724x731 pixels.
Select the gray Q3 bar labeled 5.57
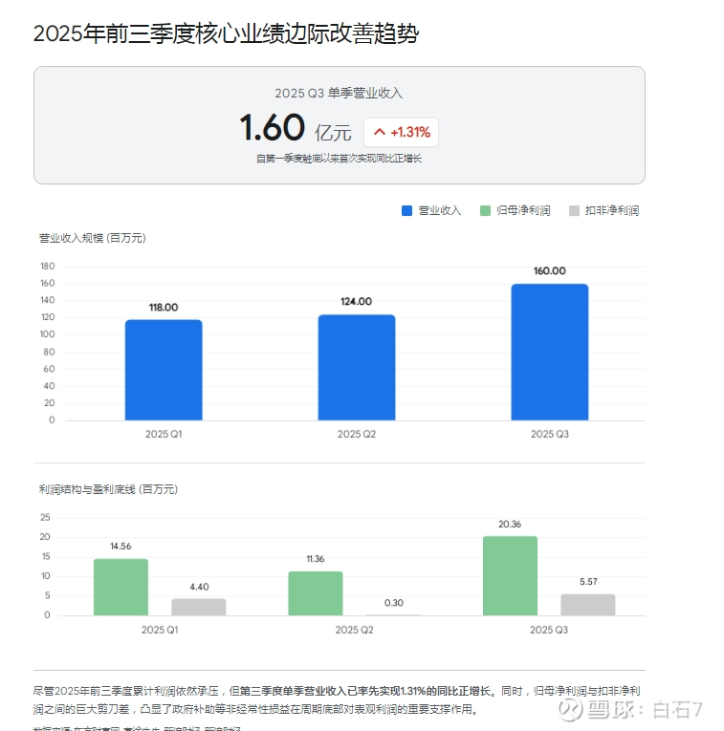588,605
